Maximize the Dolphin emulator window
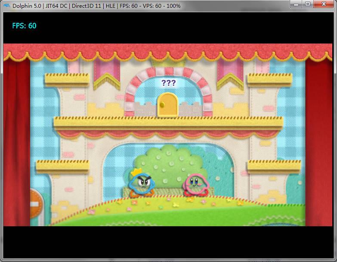The image size is (337, 262). 308,4
